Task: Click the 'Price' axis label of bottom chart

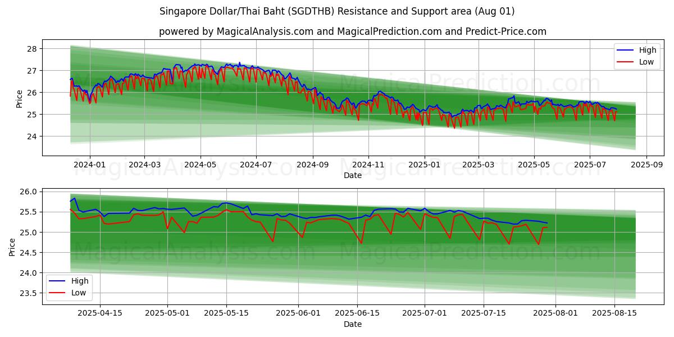Action: click(x=12, y=247)
